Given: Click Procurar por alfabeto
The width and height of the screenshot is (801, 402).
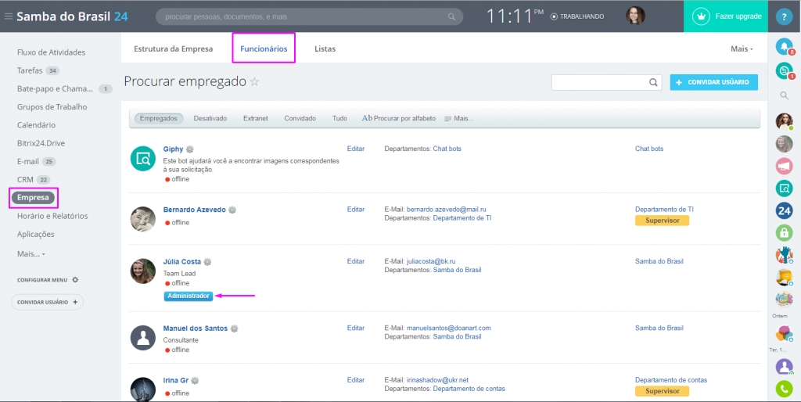Looking at the screenshot, I should [399, 118].
